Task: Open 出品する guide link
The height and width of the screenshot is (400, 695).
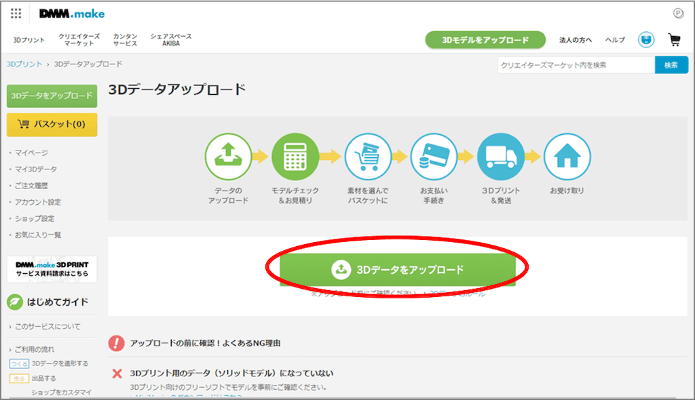Action: pyautogui.click(x=44, y=378)
